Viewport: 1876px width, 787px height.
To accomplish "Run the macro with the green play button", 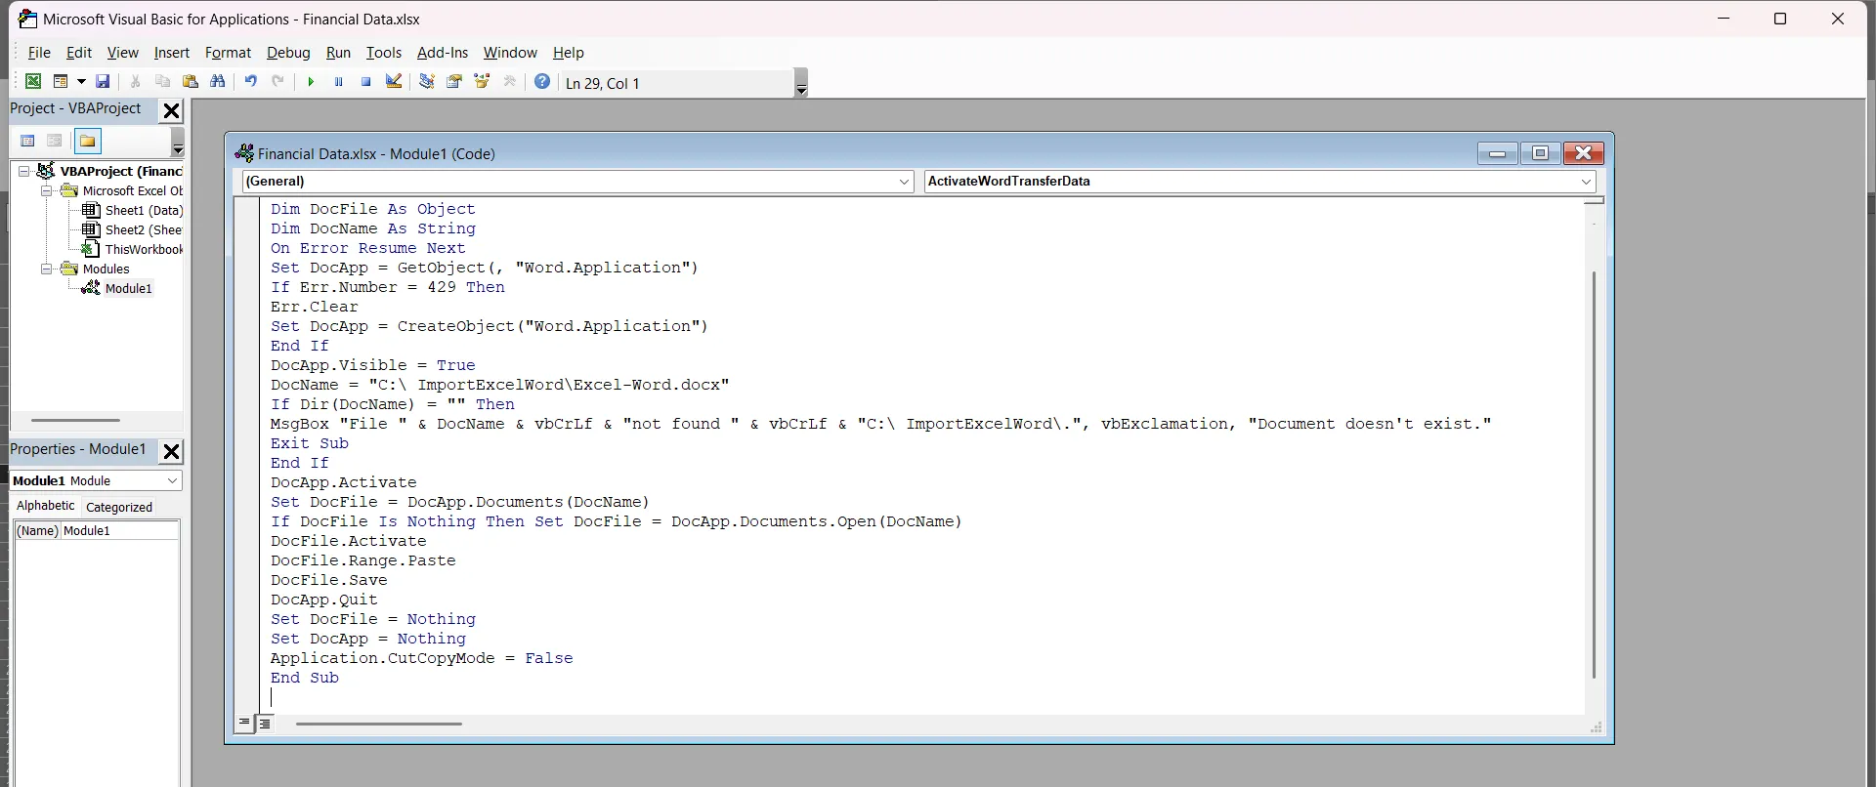I will point(311,82).
